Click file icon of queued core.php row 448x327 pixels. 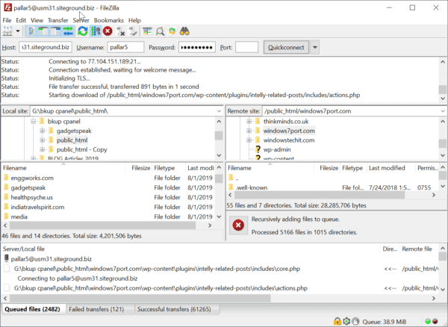[7, 269]
